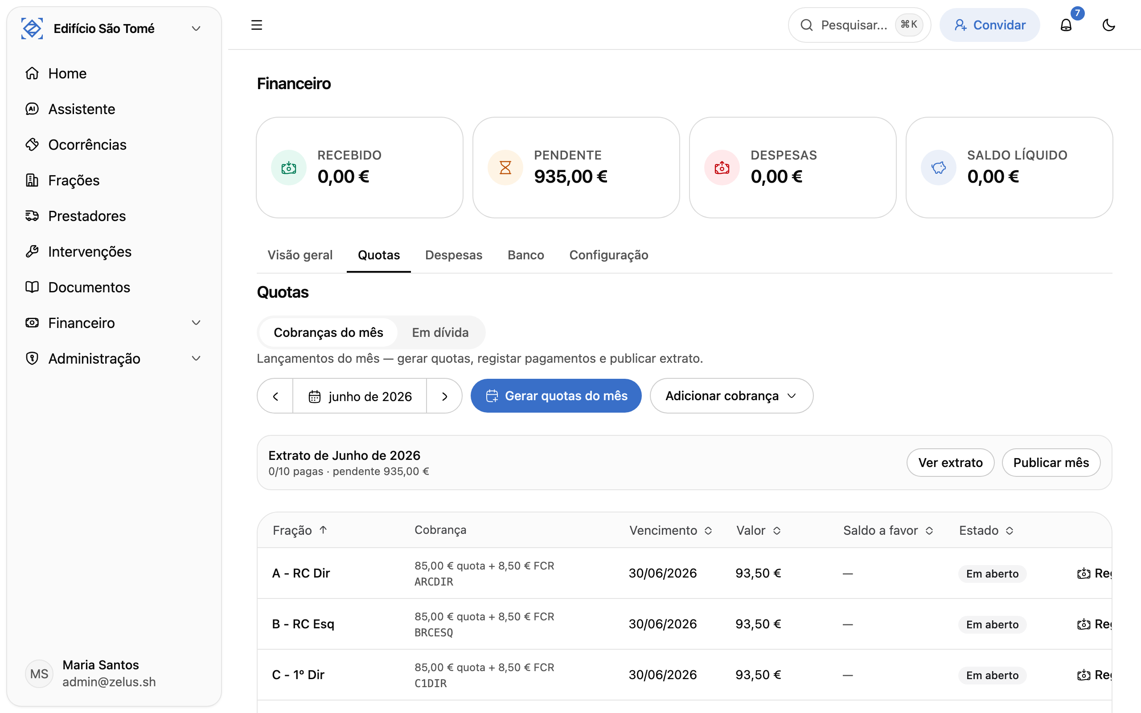Click the Home house icon
The image size is (1141, 713).
32,73
